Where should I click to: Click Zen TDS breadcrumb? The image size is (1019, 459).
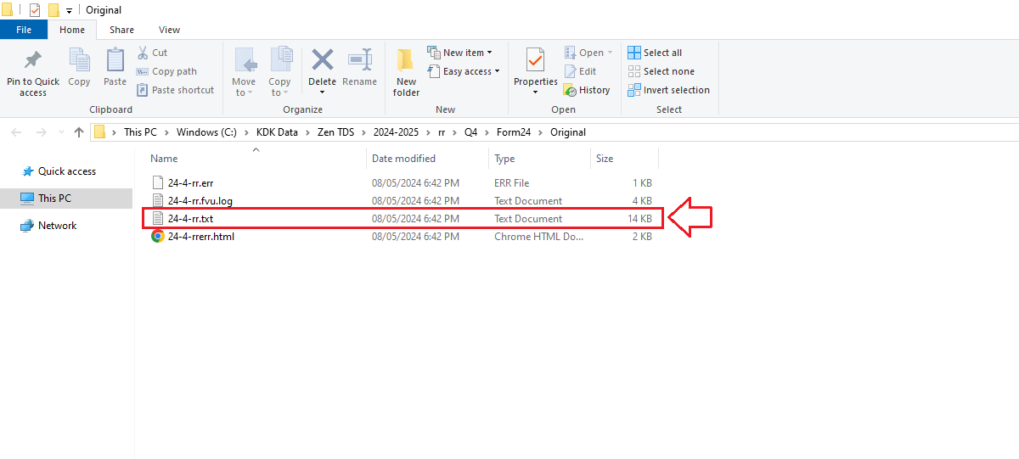tap(334, 132)
